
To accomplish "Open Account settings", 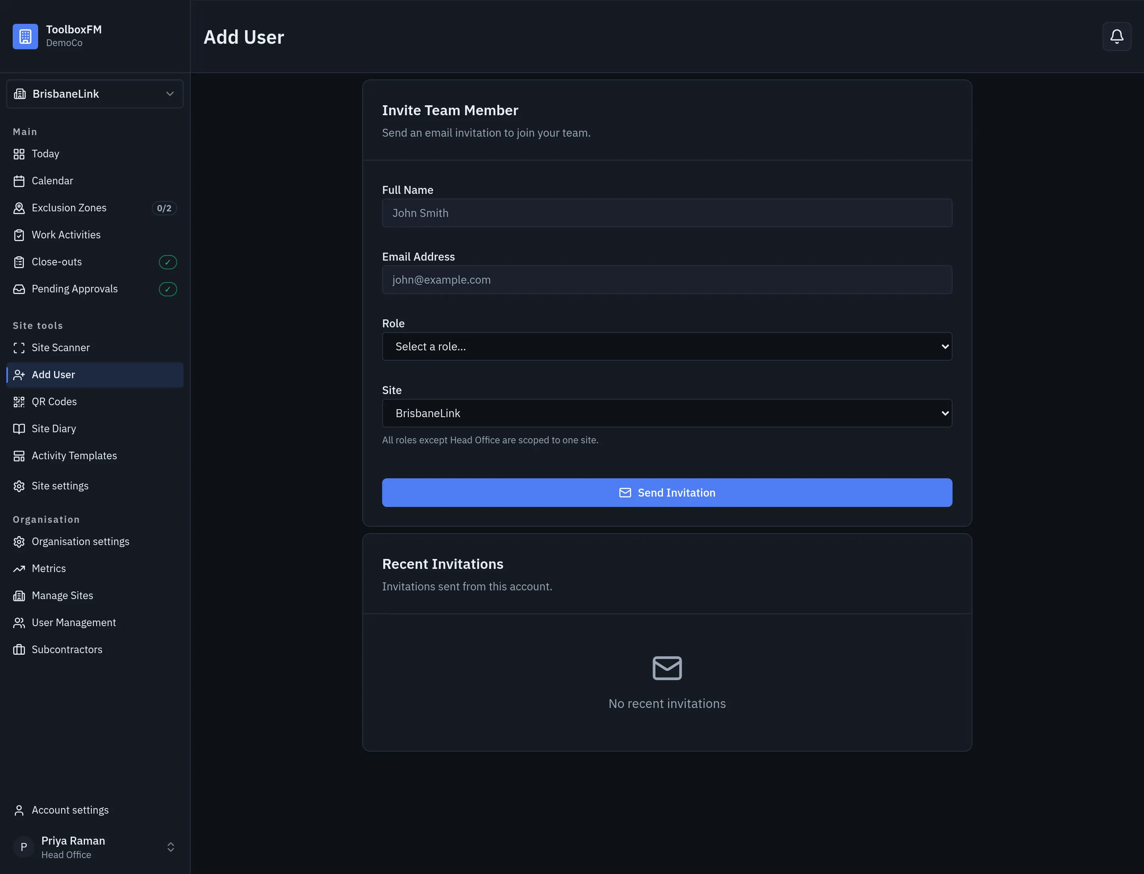I will 95,810.
